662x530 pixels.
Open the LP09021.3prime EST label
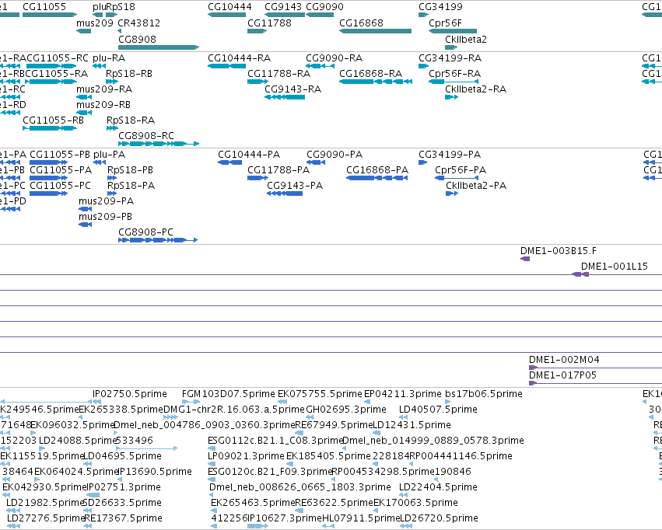point(246,456)
